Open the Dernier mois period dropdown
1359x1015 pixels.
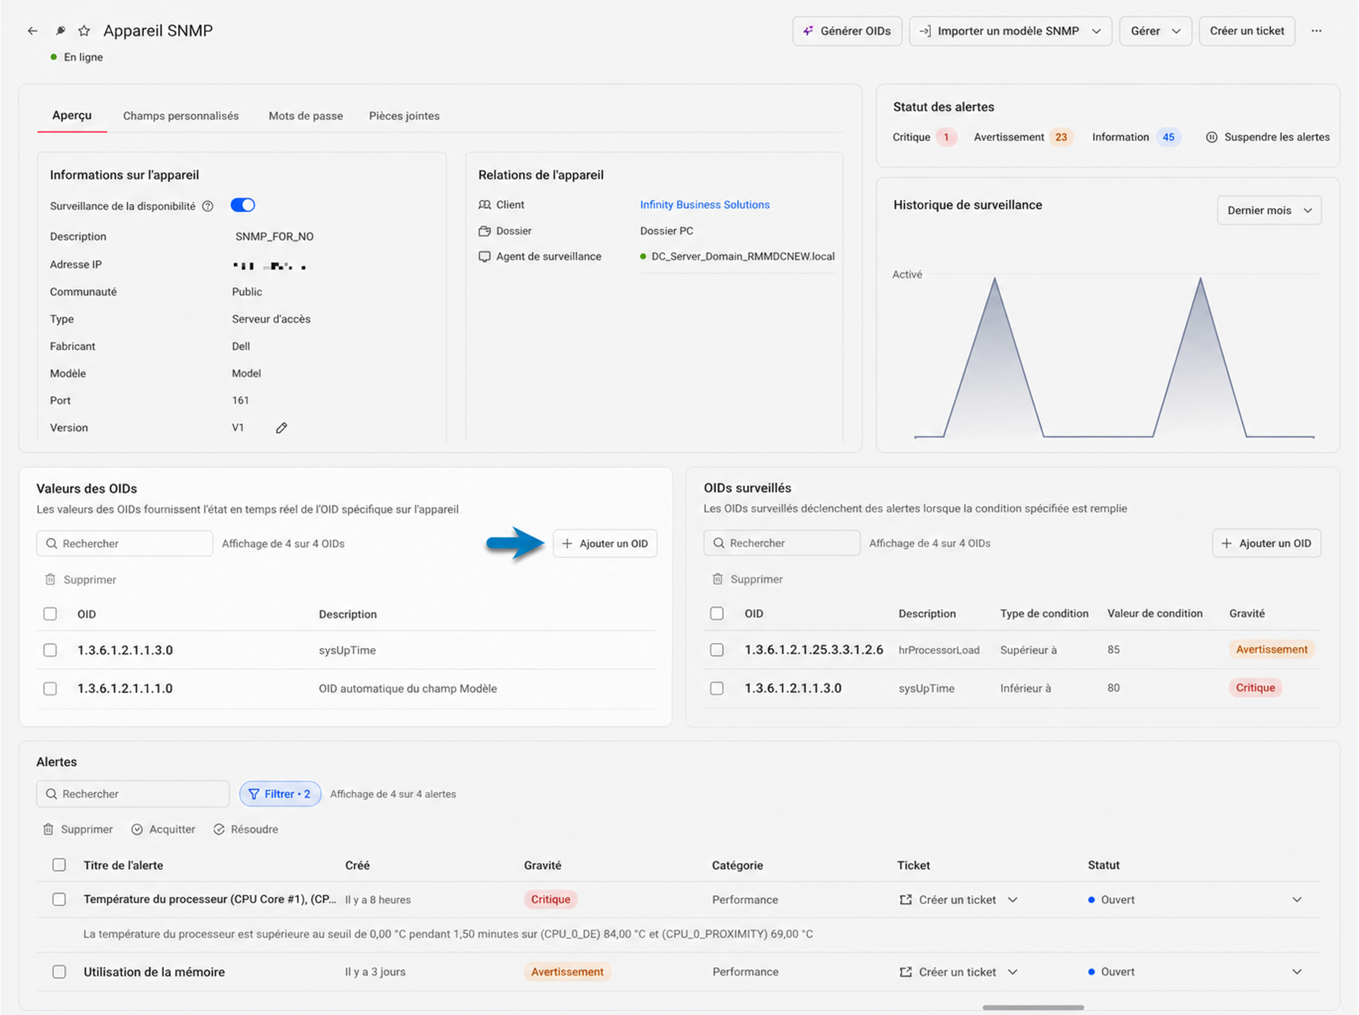click(x=1269, y=210)
